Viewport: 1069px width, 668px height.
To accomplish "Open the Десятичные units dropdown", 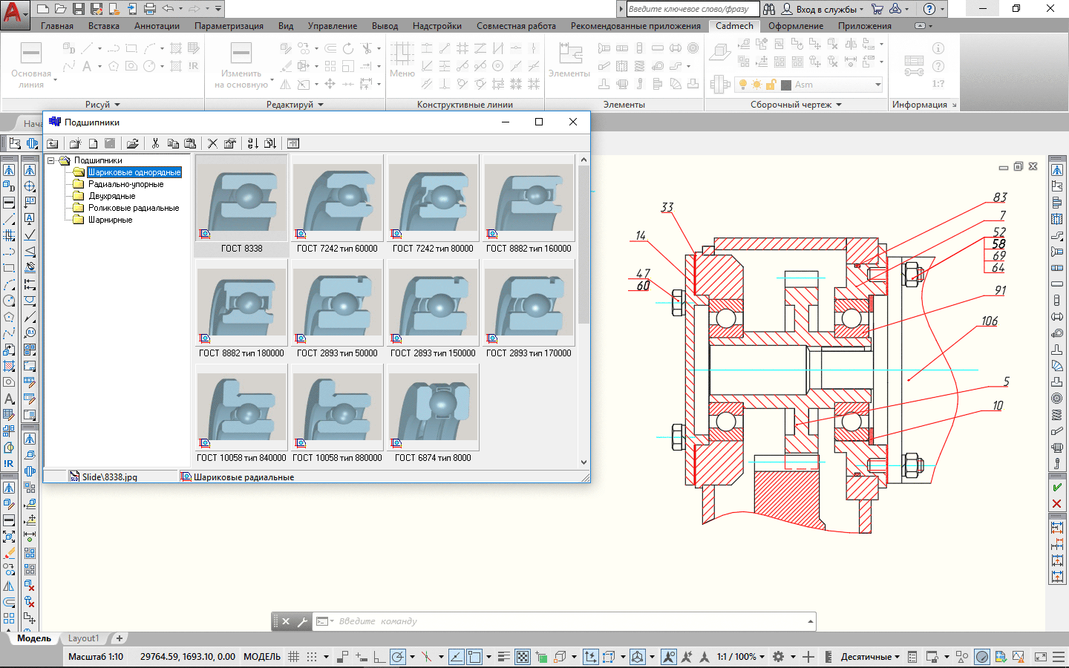I will coord(870,657).
